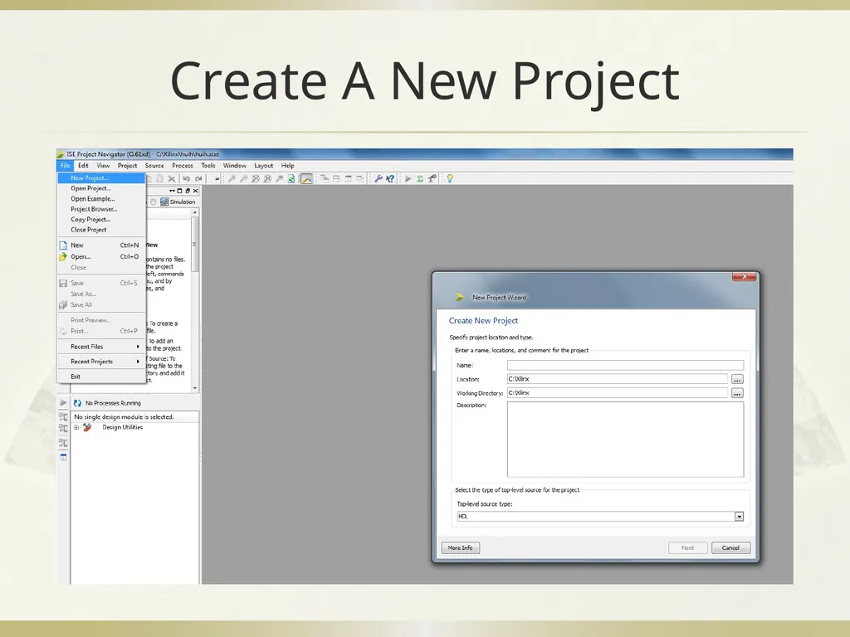The image size is (850, 637).
Task: Maximize the side panel square icon
Action: coord(180,191)
